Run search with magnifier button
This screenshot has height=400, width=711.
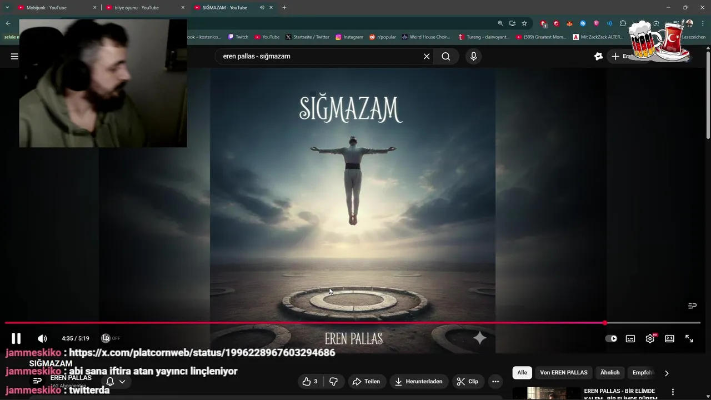446,56
